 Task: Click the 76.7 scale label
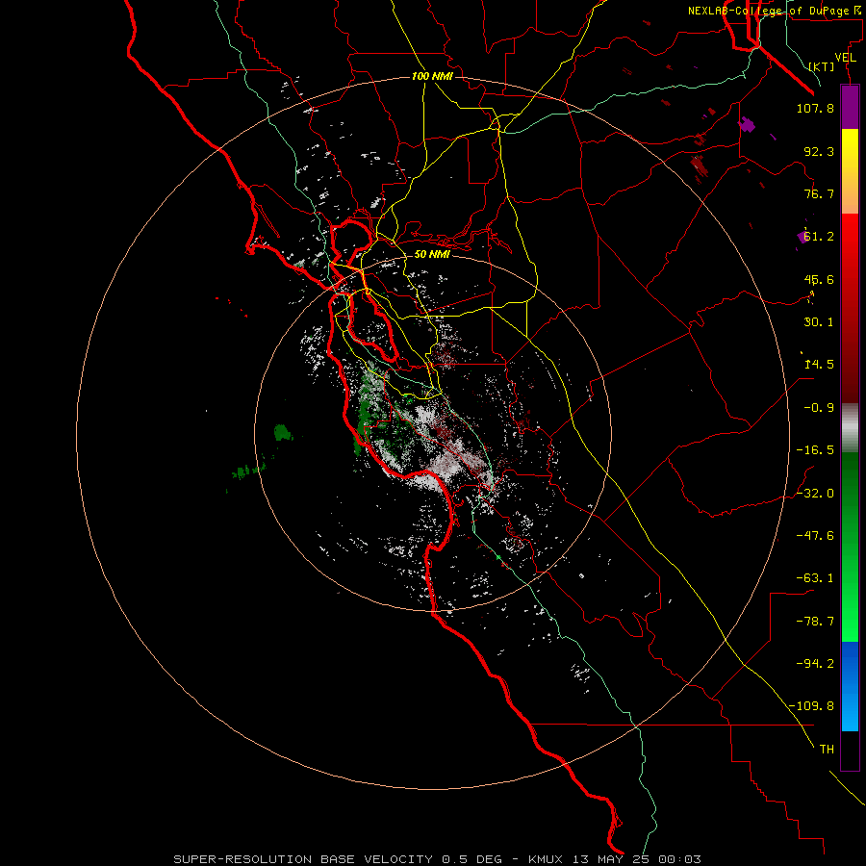819,193
